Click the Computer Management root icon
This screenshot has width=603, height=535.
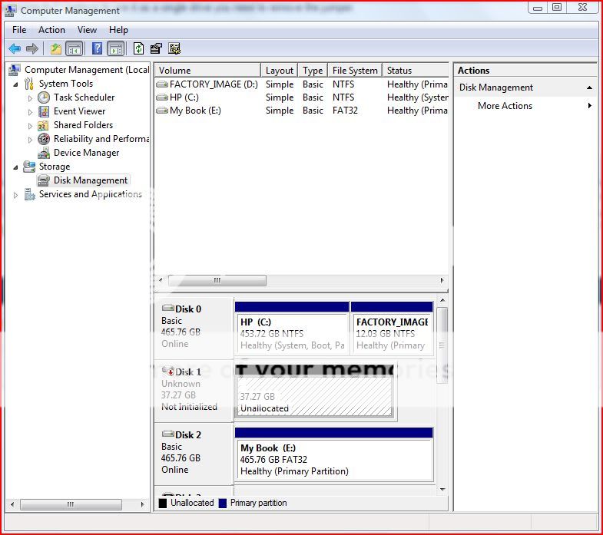15,70
